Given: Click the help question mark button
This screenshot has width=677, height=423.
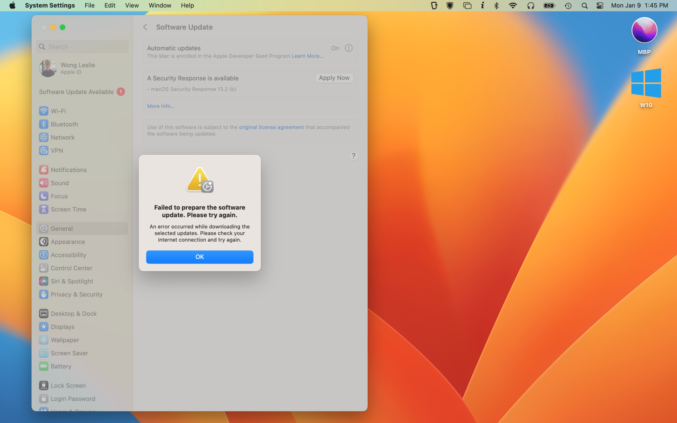Looking at the screenshot, I should point(353,156).
